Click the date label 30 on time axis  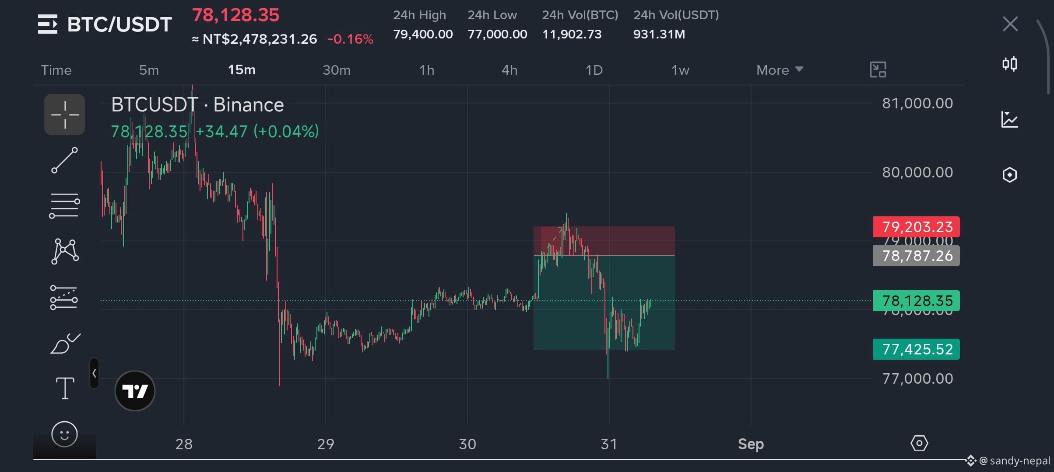click(x=467, y=444)
